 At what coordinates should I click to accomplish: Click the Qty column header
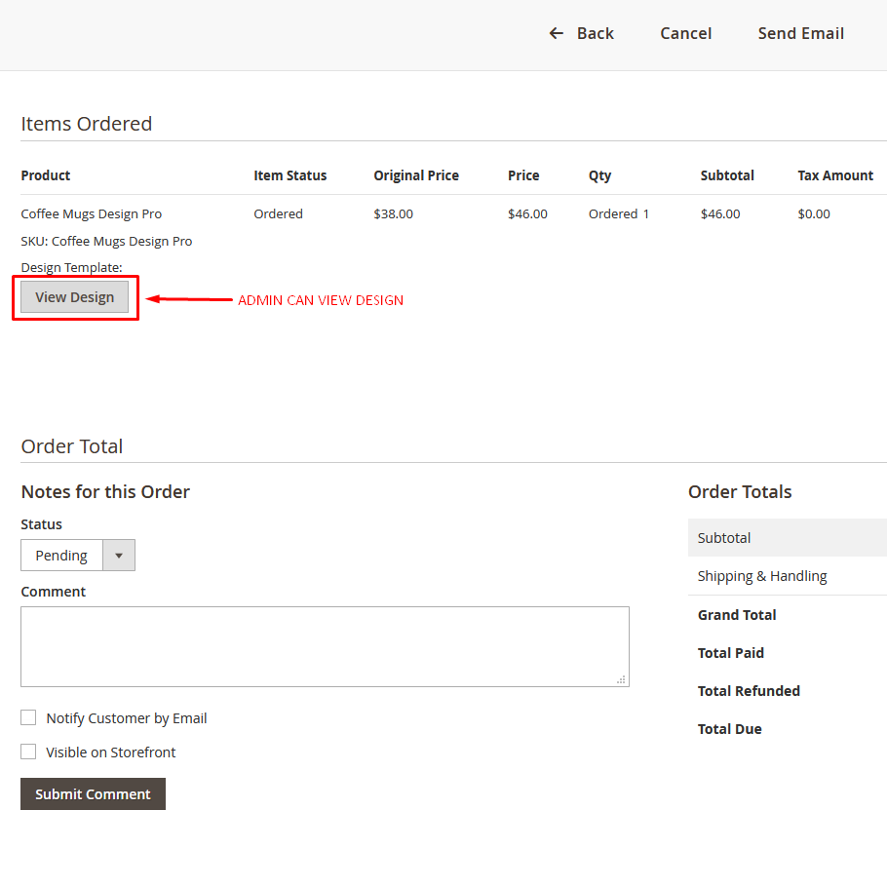[x=599, y=175]
